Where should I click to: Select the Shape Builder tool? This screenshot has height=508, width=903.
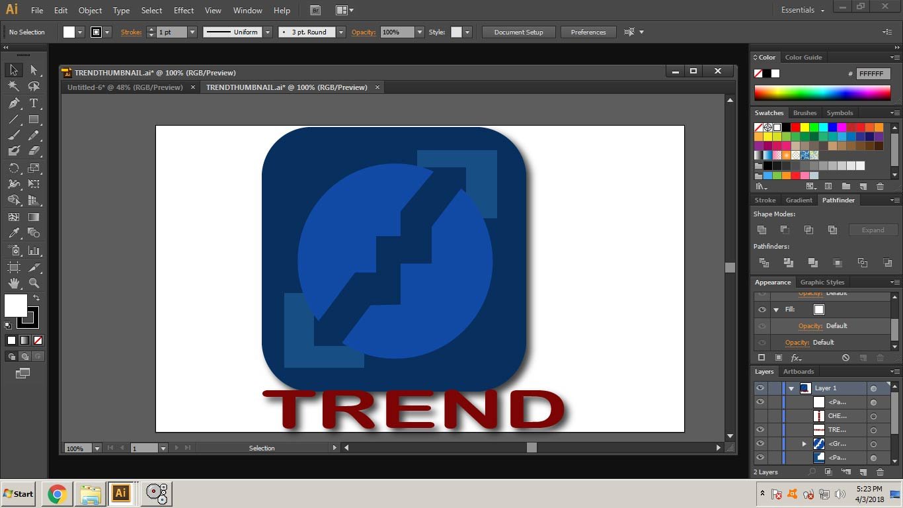tap(13, 200)
